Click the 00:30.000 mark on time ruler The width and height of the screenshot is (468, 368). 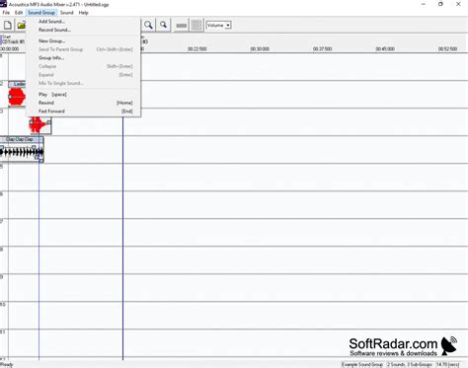click(x=260, y=49)
